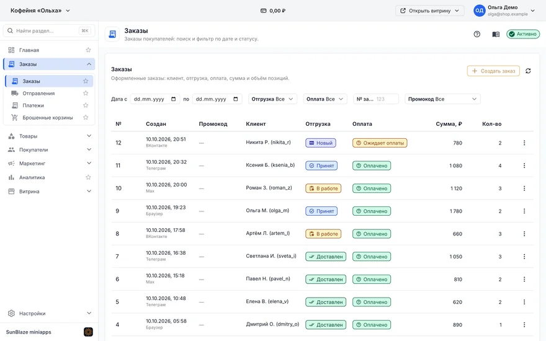546x341 pixels.
Task: Open the documentation book icon
Action: click(496, 34)
